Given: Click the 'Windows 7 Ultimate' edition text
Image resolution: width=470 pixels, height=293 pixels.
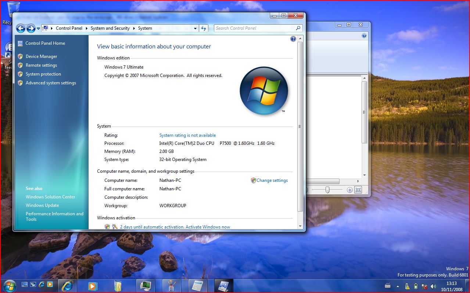Looking at the screenshot, I should tap(124, 67).
